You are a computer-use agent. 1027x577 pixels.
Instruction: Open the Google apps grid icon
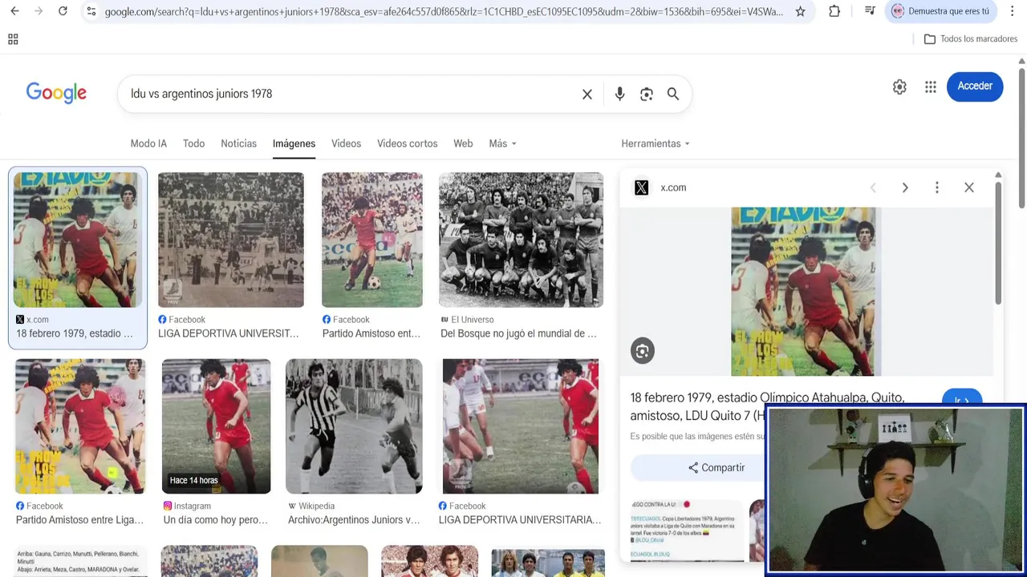tap(931, 87)
